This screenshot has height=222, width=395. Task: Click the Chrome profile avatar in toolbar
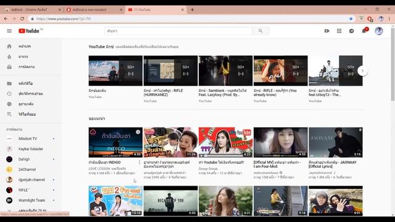pos(381,18)
